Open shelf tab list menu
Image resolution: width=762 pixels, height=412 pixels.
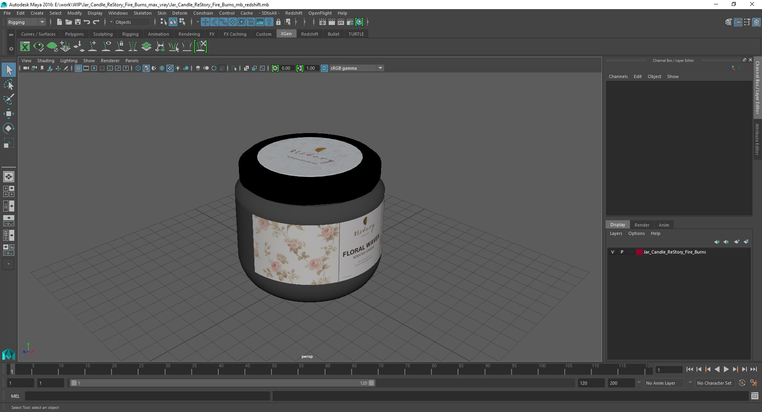click(11, 34)
